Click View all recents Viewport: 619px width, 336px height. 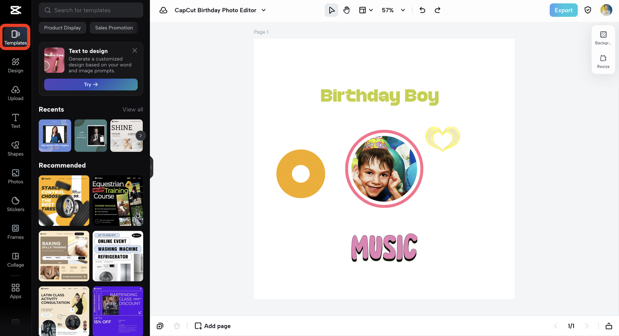(x=133, y=109)
